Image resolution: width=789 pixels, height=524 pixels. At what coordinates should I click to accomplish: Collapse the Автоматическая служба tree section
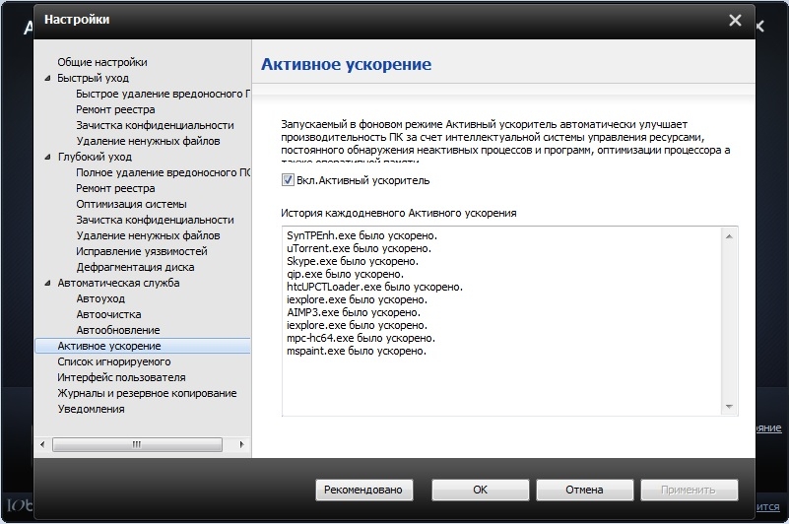tap(47, 283)
